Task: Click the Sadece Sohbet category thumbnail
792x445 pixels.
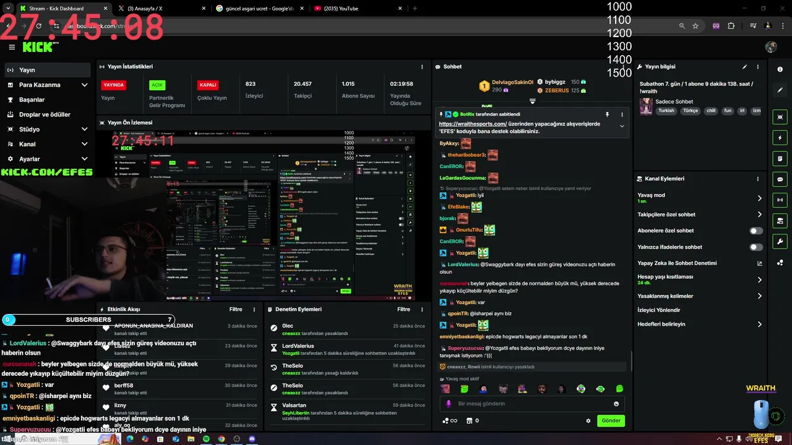Action: [x=647, y=106]
